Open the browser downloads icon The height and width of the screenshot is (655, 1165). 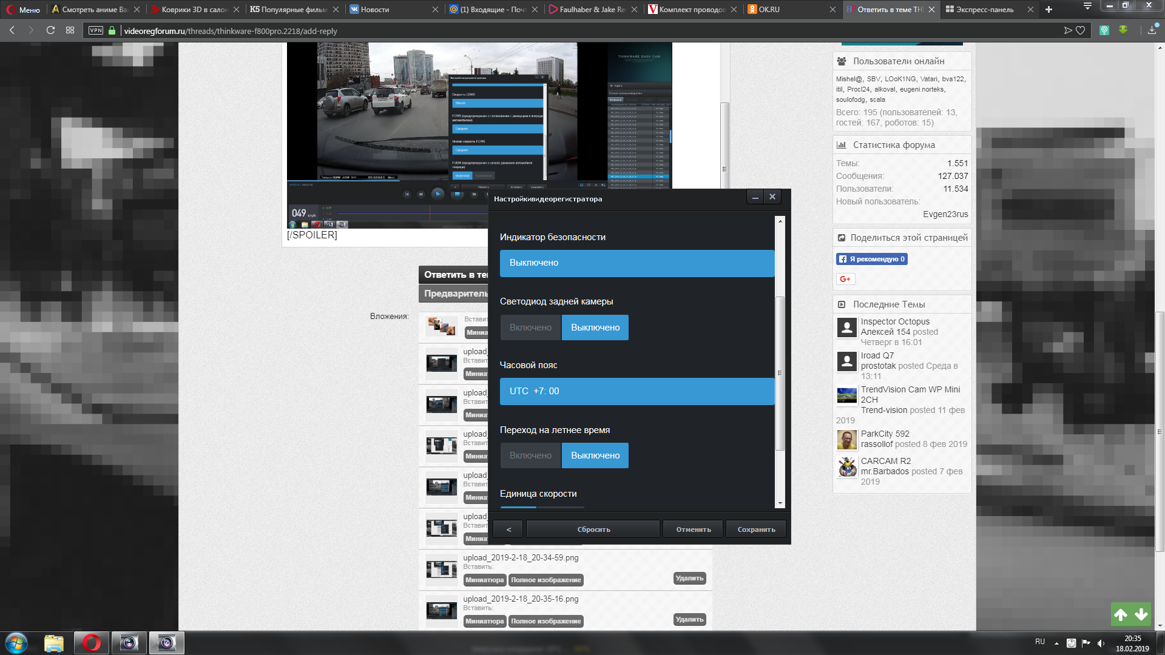(x=1152, y=30)
